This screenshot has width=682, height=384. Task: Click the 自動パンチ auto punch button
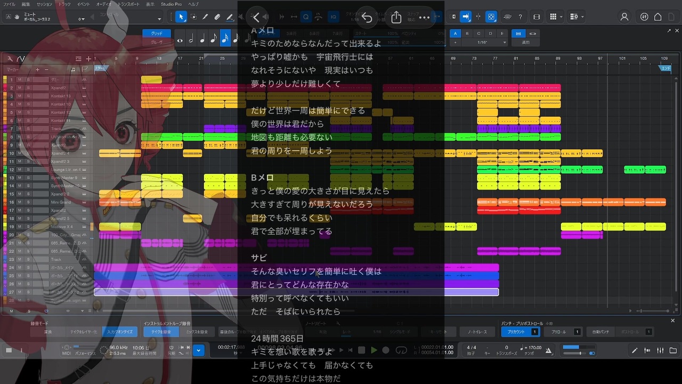600,332
